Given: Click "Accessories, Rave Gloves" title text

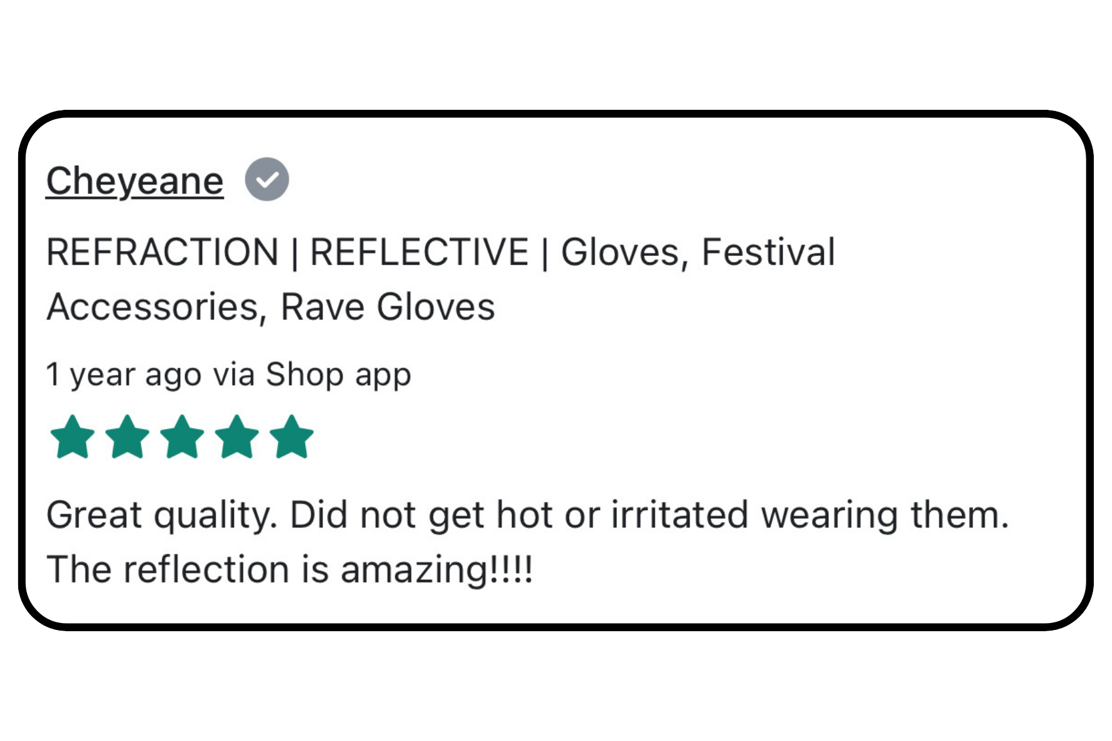Looking at the screenshot, I should pyautogui.click(x=271, y=307).
